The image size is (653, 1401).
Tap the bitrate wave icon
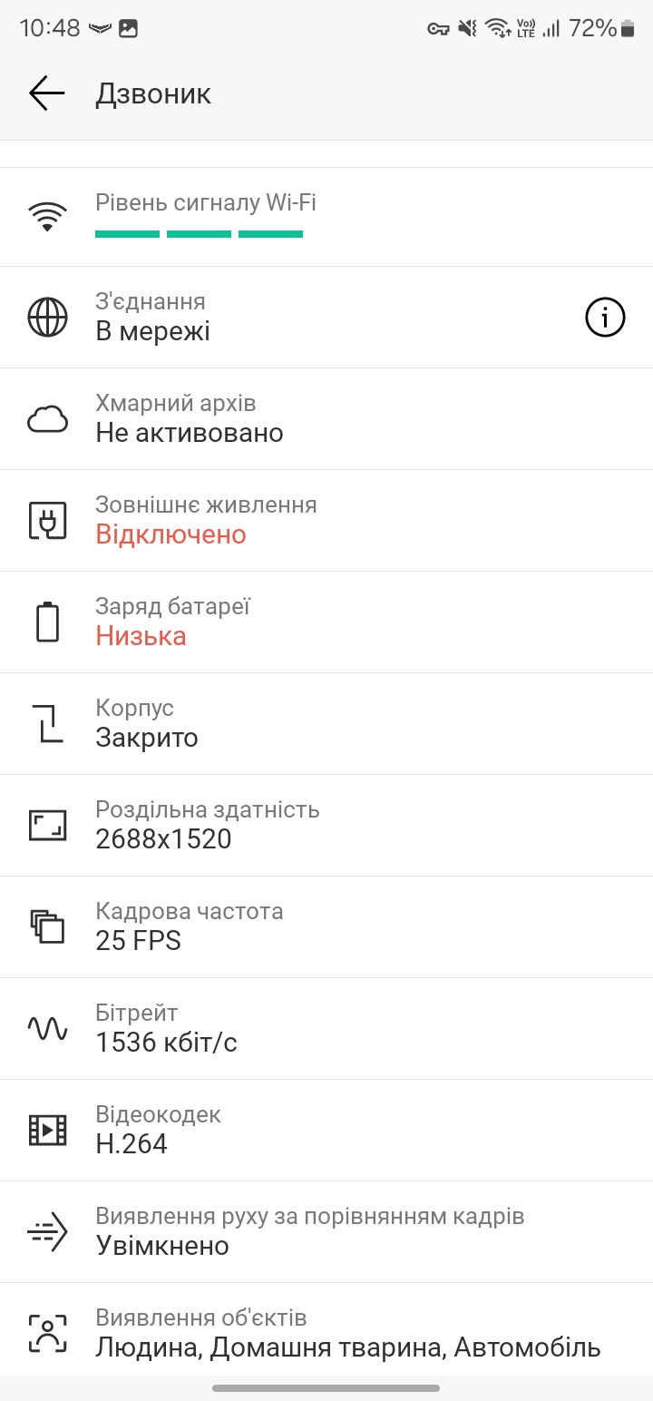click(x=48, y=1028)
